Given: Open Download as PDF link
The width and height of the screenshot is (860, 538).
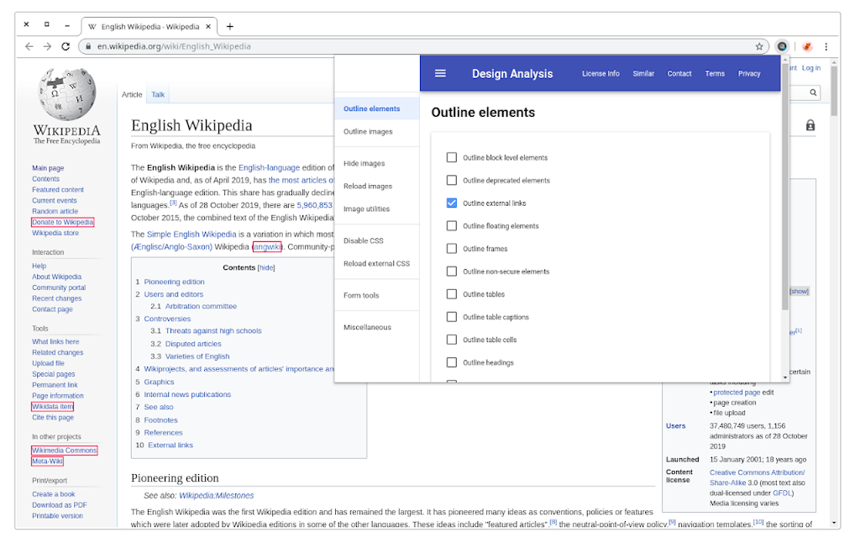Looking at the screenshot, I should [60, 505].
